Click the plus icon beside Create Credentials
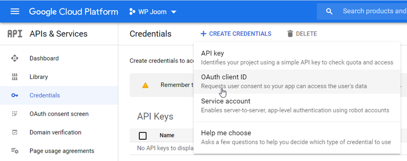 point(203,34)
